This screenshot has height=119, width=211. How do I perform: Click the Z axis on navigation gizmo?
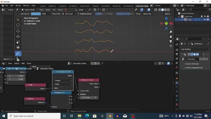(x=166, y=19)
